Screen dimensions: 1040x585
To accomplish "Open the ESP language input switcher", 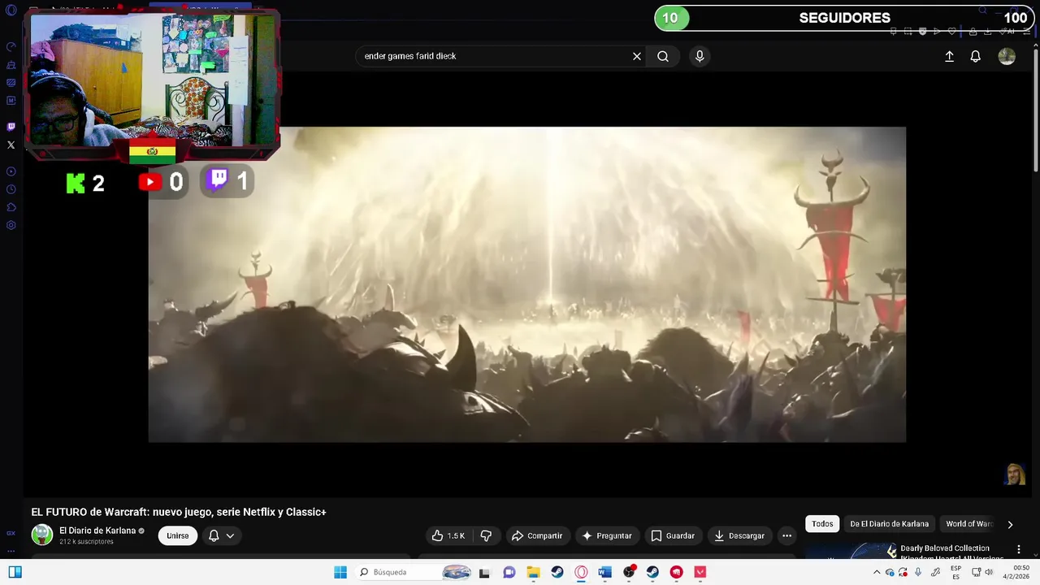I will coord(955,572).
